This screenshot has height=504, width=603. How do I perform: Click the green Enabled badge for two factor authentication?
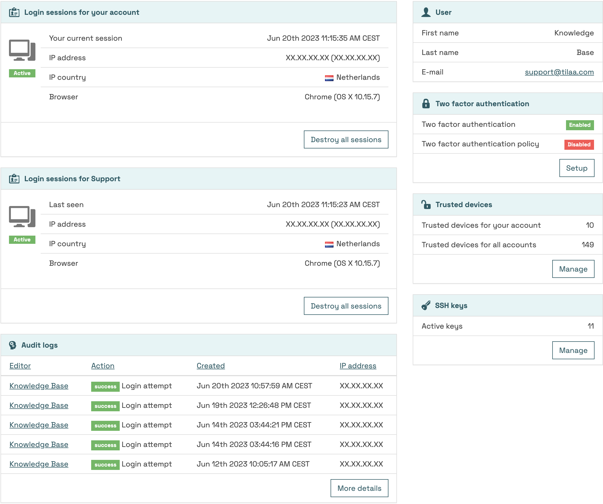tap(580, 125)
